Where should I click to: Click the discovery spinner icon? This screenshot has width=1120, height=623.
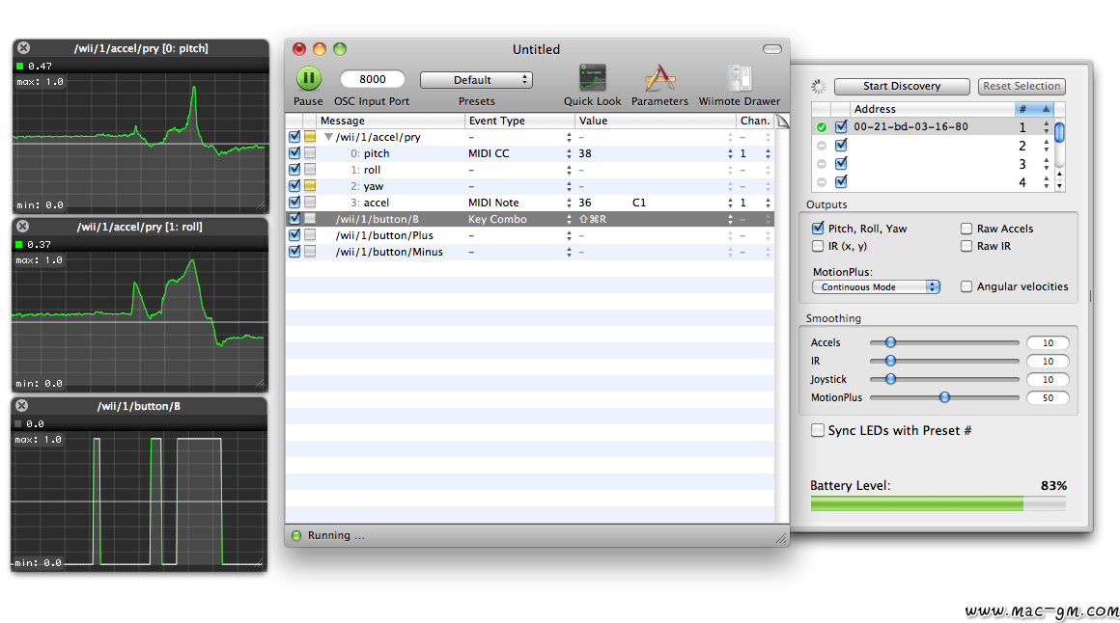(819, 87)
